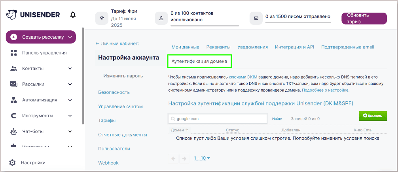Click the Рассылки mail icon
Screen dimensions: 398x172
point(13,84)
